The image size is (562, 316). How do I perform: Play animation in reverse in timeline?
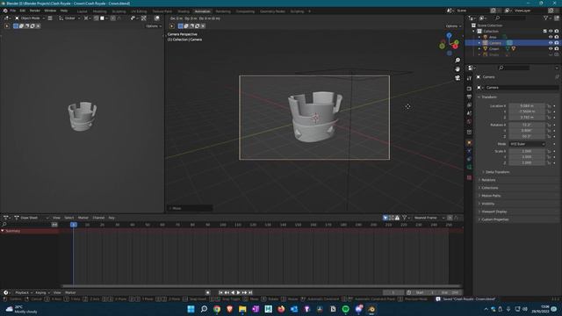click(x=233, y=292)
